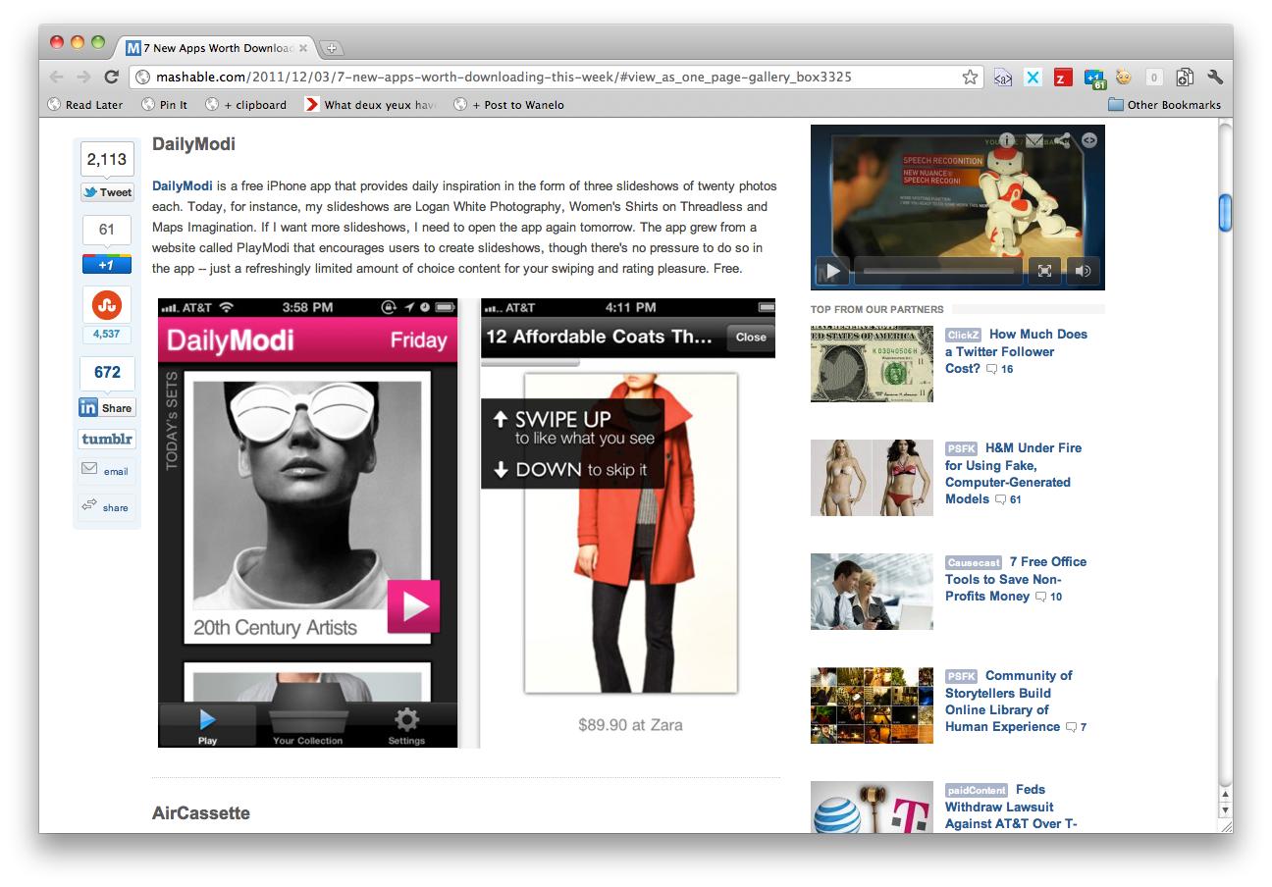Enter fullscreen on the video player
This screenshot has width=1272, height=887.
tap(1044, 271)
